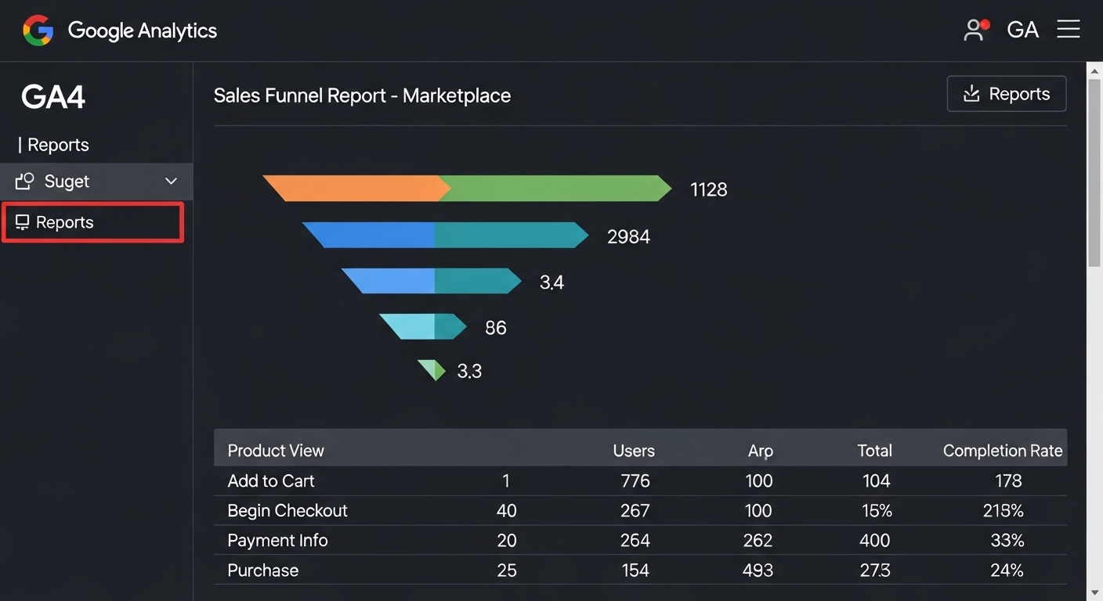This screenshot has width=1103, height=601.
Task: Select the Purchase row label
Action: tap(263, 570)
